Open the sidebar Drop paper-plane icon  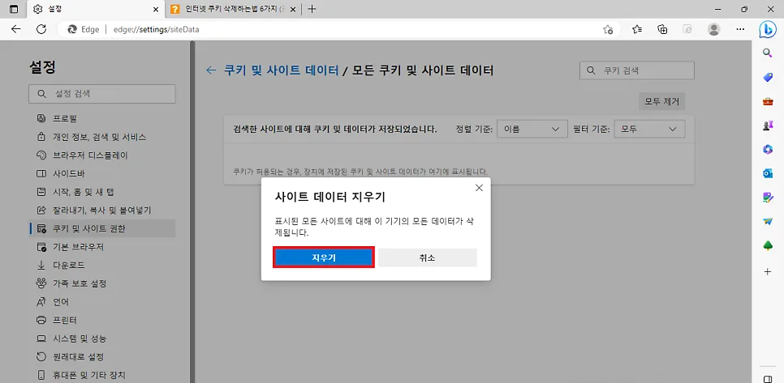tap(768, 221)
